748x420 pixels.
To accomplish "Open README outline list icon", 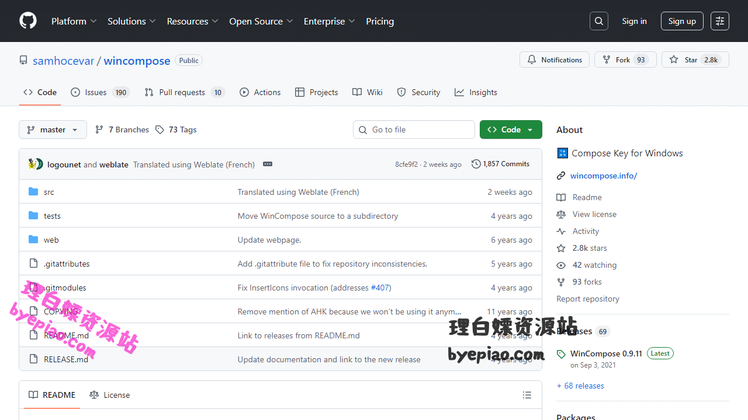I will [x=527, y=395].
